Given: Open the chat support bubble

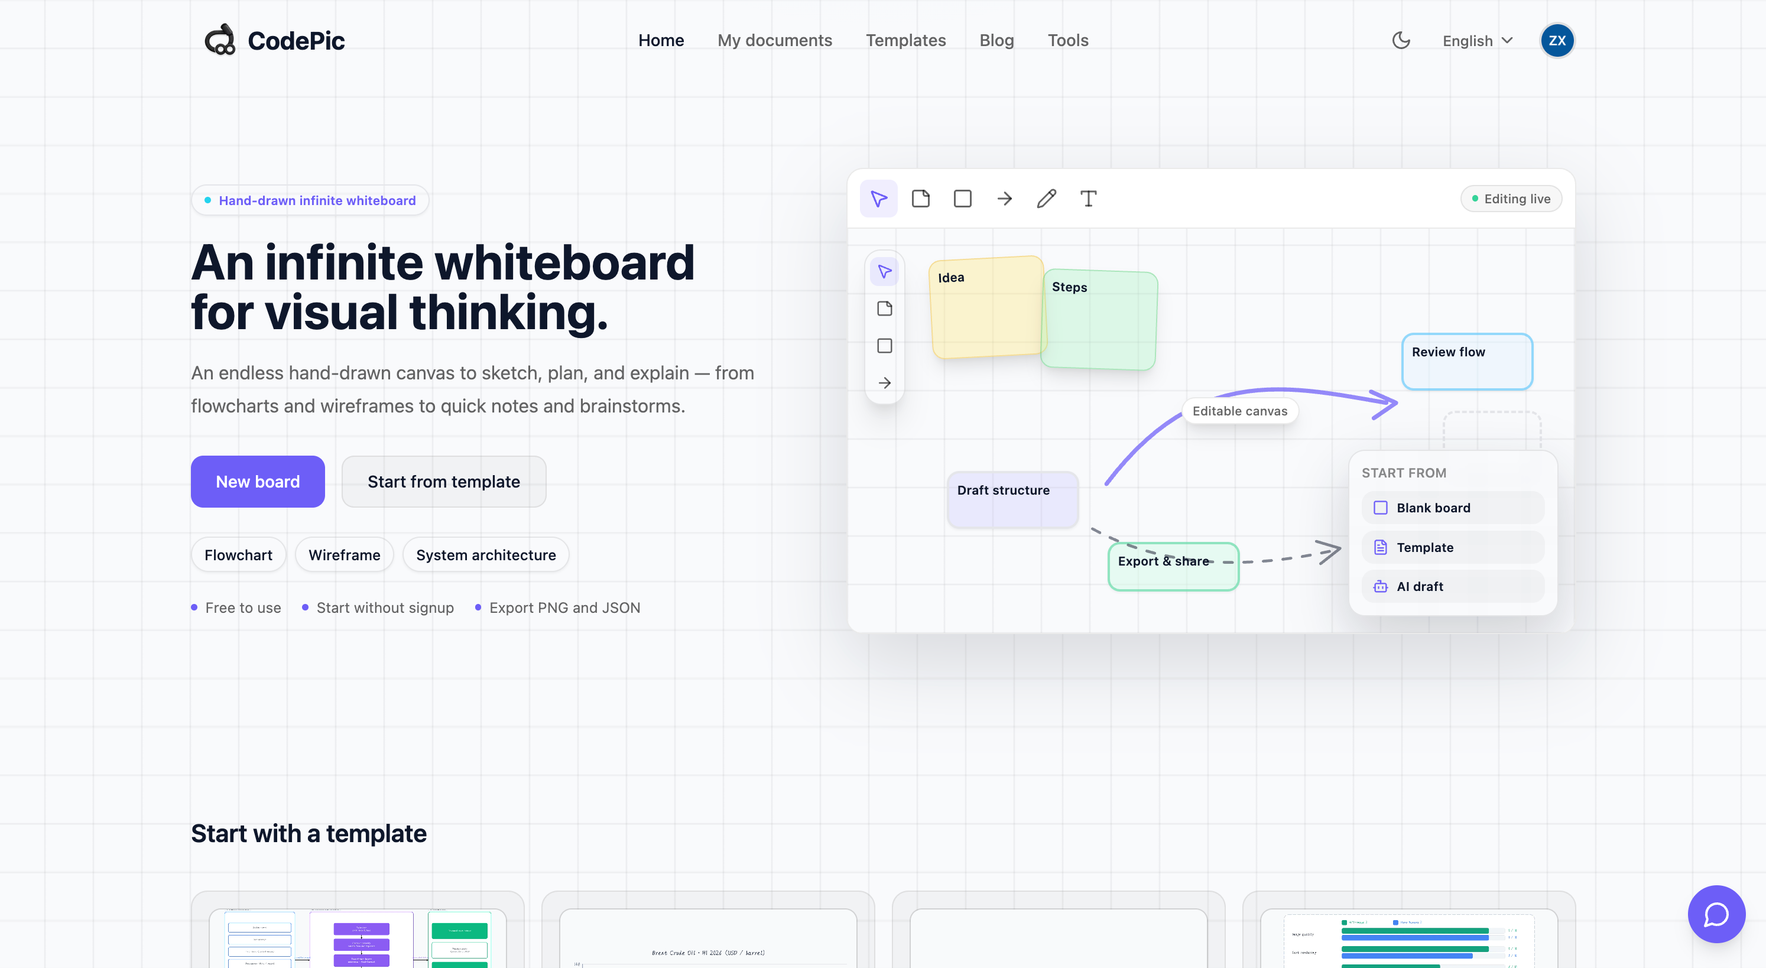Looking at the screenshot, I should [1716, 914].
